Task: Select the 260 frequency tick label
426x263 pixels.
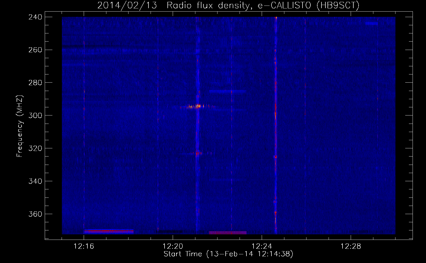Action: coord(35,50)
